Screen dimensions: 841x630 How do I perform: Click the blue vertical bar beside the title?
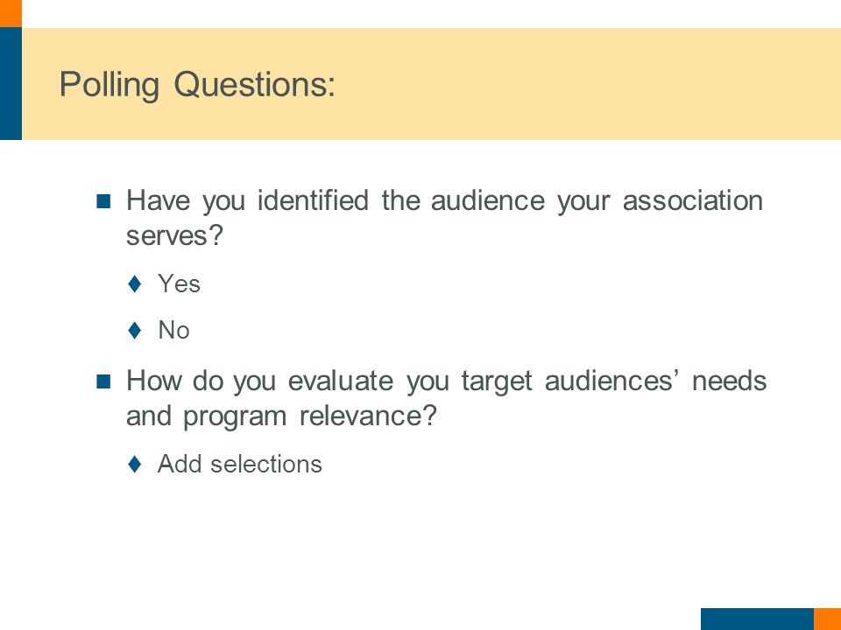tap(11, 84)
